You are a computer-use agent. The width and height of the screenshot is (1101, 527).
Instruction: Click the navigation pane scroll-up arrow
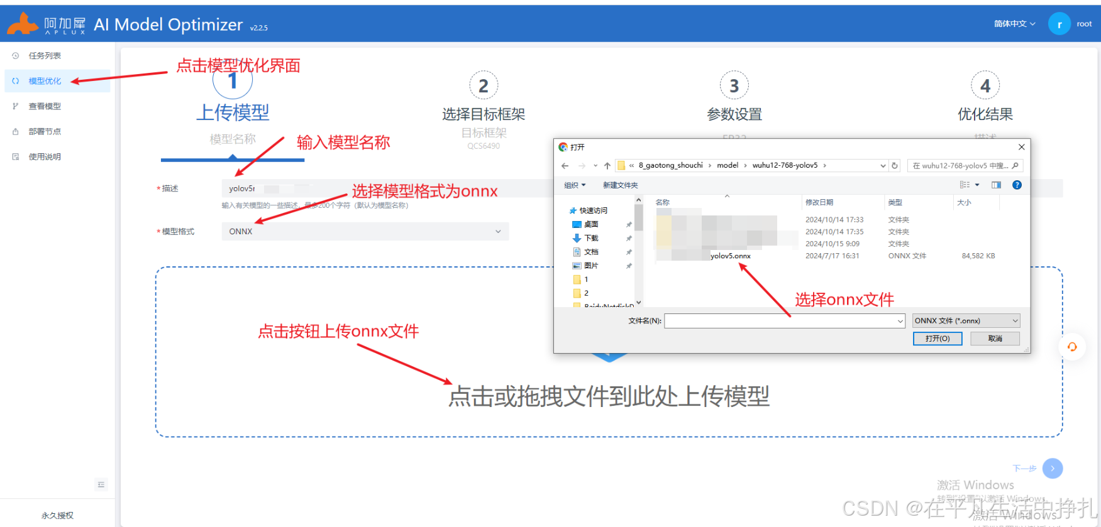point(639,200)
